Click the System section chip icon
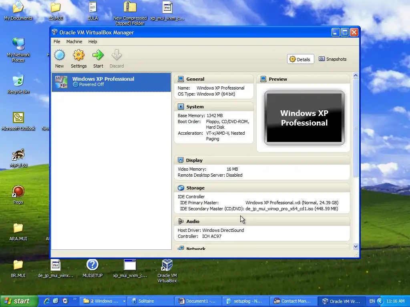Screen dimensions: 410x307 pyautogui.click(x=181, y=106)
